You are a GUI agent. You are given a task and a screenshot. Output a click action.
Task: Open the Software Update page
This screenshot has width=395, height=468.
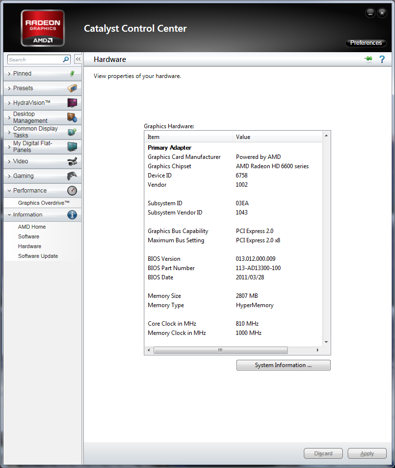point(38,256)
